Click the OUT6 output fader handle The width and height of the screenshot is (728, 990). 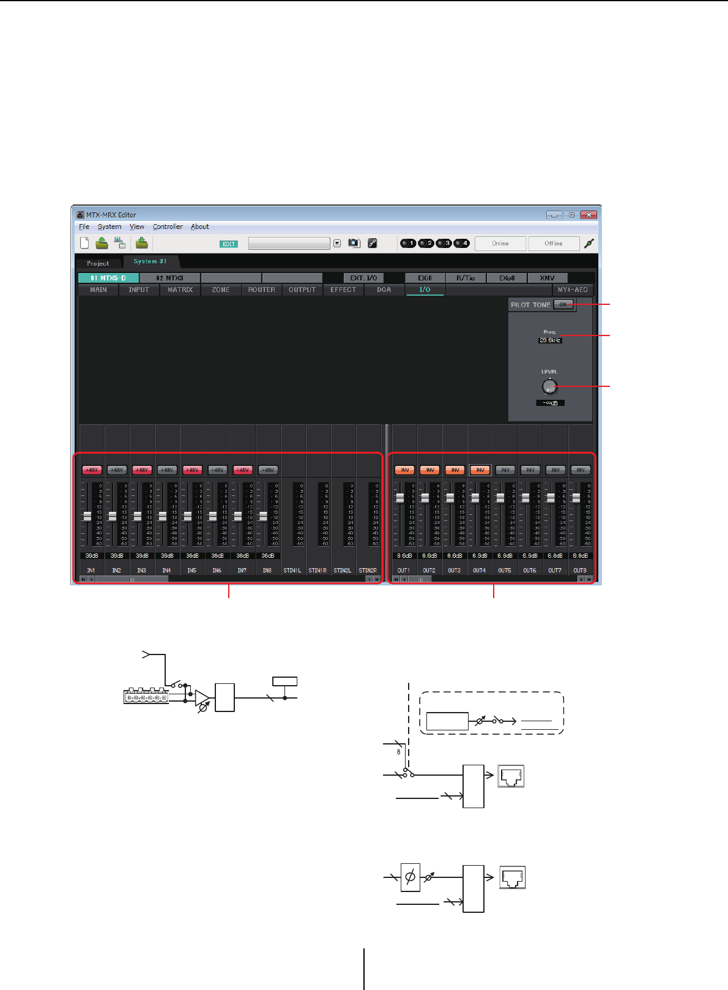click(x=526, y=498)
